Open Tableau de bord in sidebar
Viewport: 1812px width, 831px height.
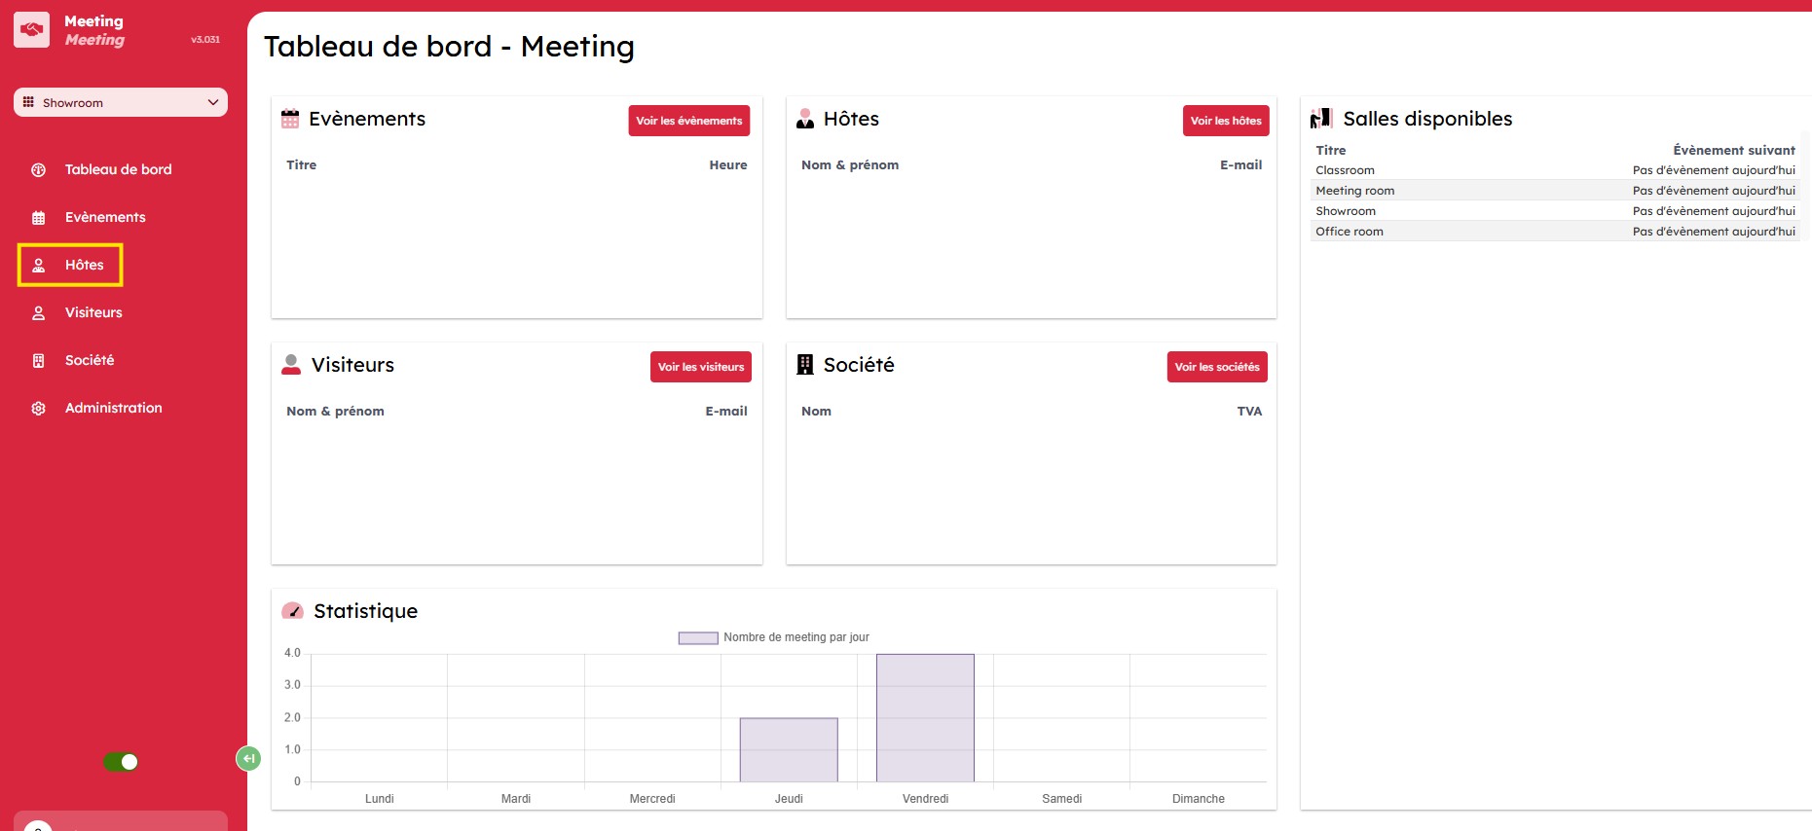point(118,169)
